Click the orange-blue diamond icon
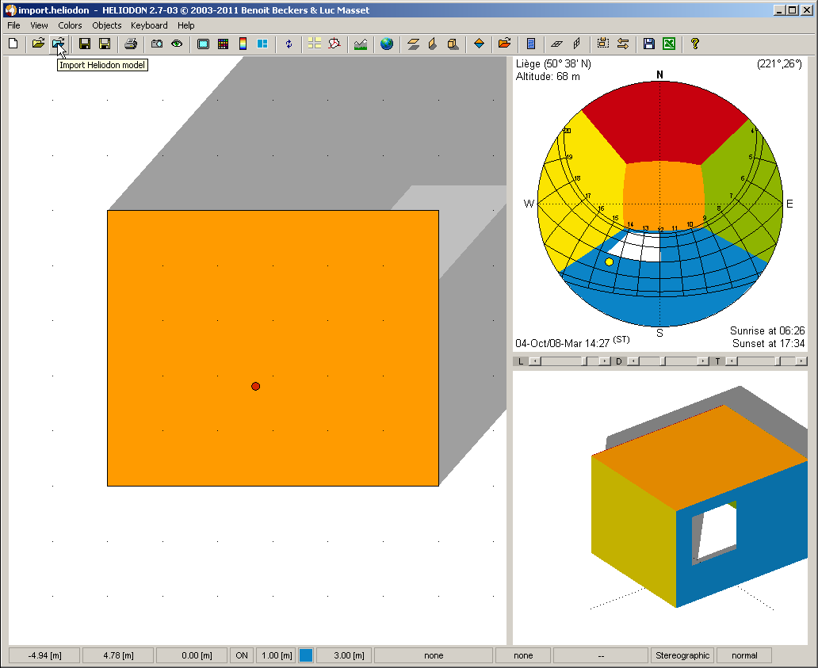 click(479, 44)
